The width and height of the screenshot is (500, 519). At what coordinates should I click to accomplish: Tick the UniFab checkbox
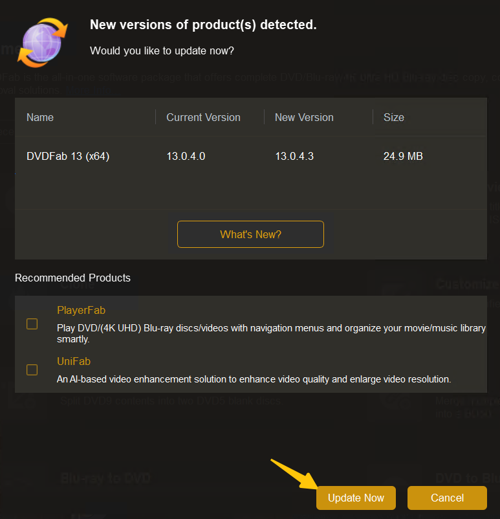[x=32, y=370]
